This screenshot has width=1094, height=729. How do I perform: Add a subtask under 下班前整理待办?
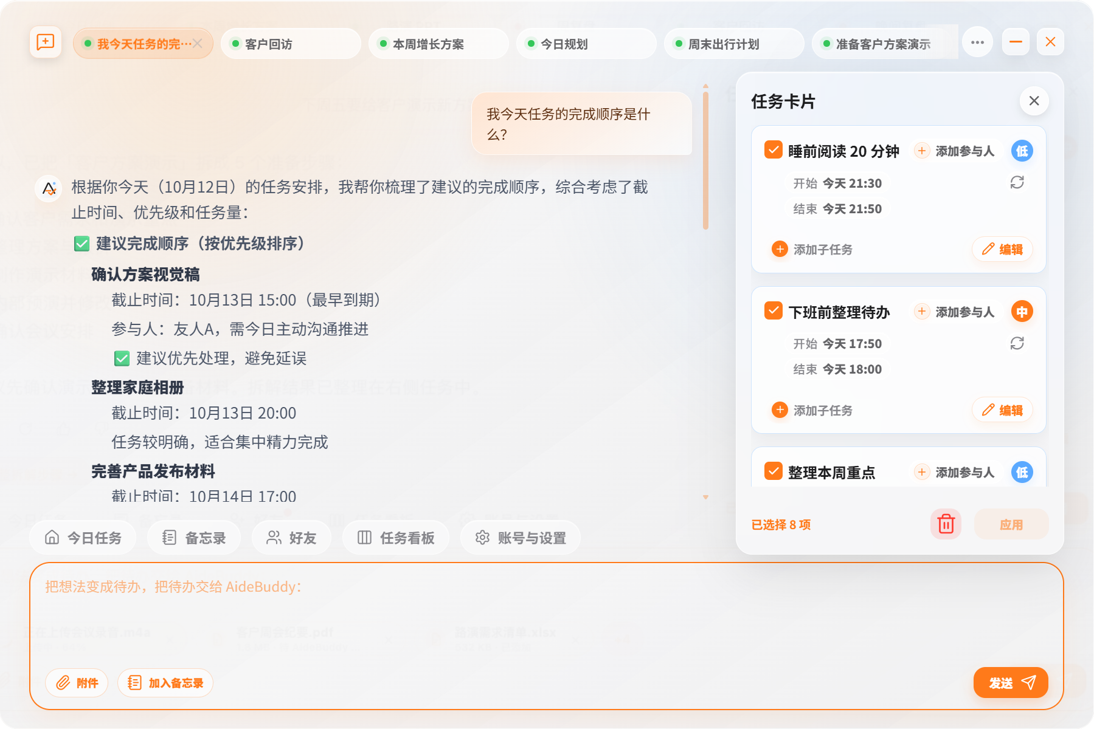(812, 410)
